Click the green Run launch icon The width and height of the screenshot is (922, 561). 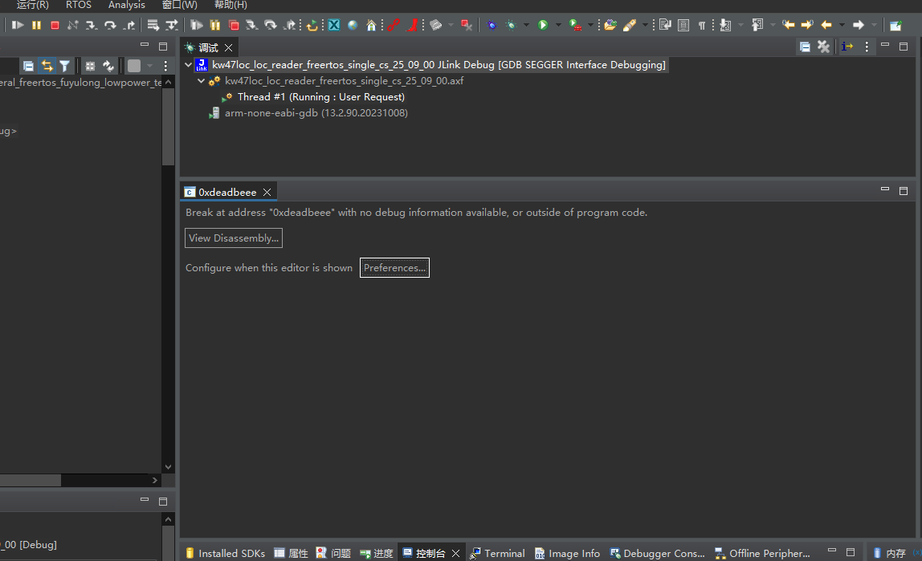coord(543,25)
